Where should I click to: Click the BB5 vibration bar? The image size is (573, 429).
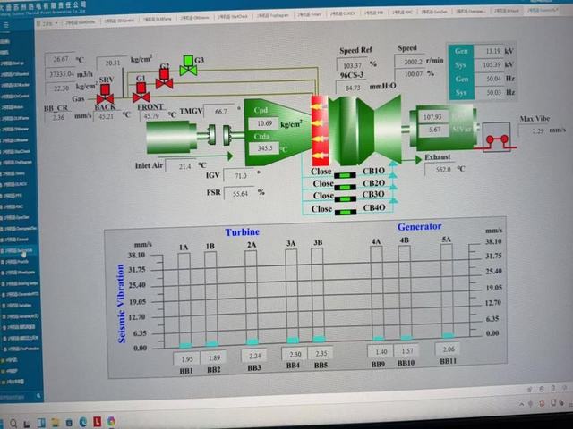pyautogui.click(x=318, y=299)
